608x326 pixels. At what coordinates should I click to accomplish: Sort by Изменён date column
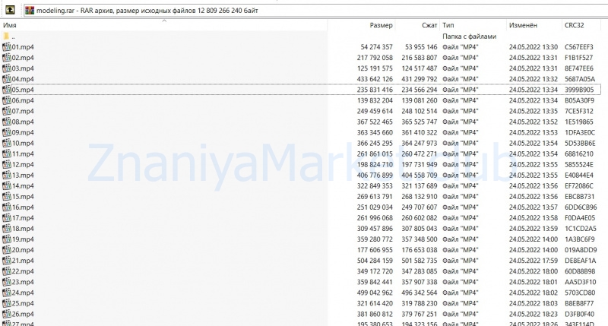(x=524, y=25)
